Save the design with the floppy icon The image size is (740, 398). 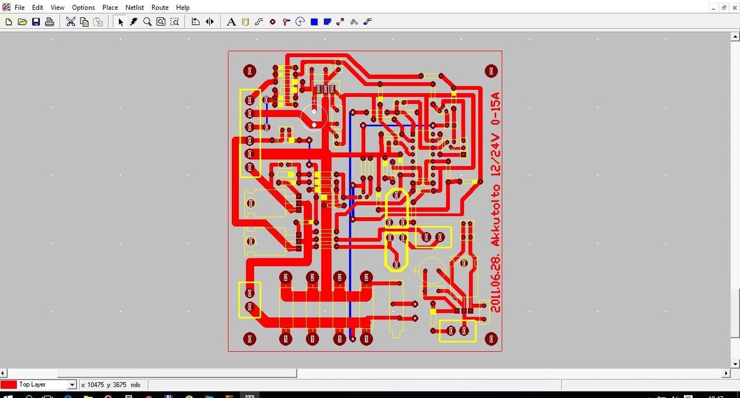pyautogui.click(x=36, y=22)
